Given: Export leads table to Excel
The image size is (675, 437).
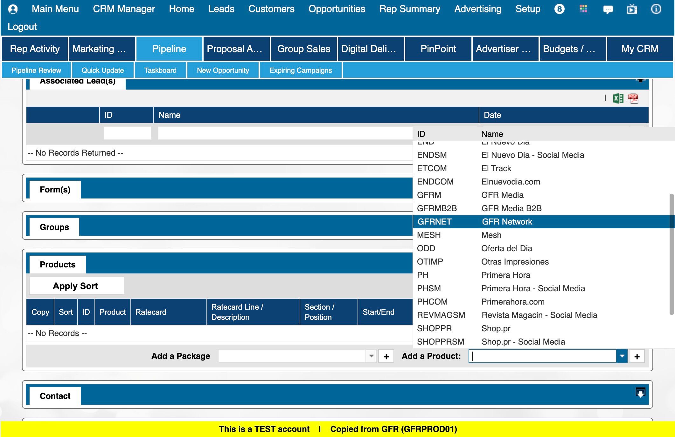Looking at the screenshot, I should click(618, 98).
